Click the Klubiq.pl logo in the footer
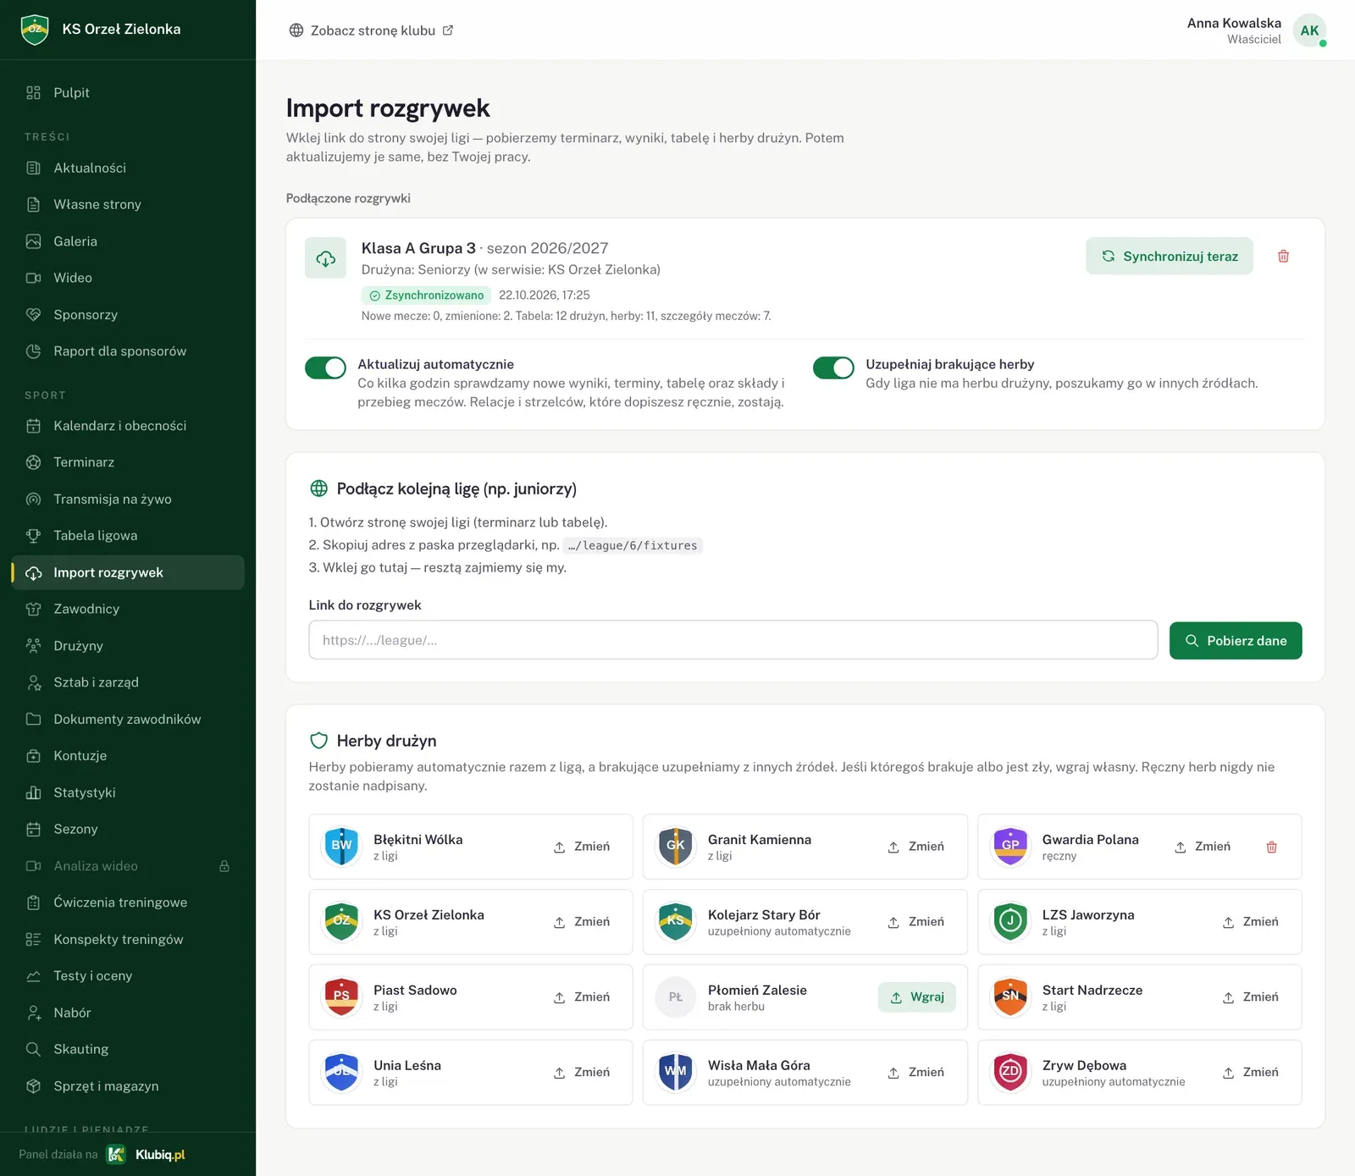This screenshot has height=1176, width=1355. [146, 1154]
